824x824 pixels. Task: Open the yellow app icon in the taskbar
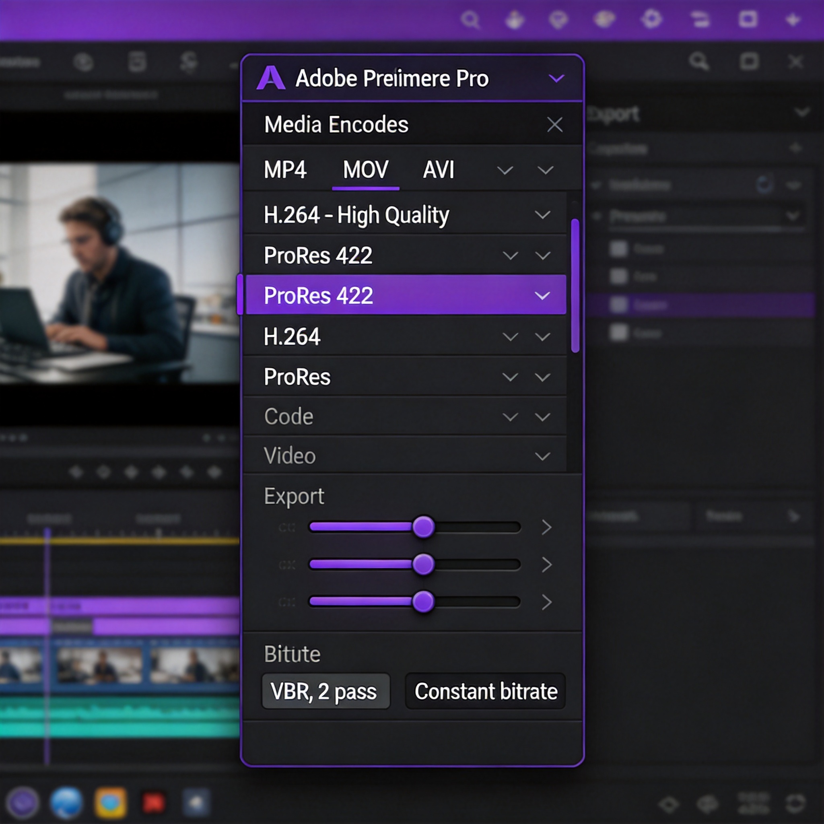[x=111, y=803]
